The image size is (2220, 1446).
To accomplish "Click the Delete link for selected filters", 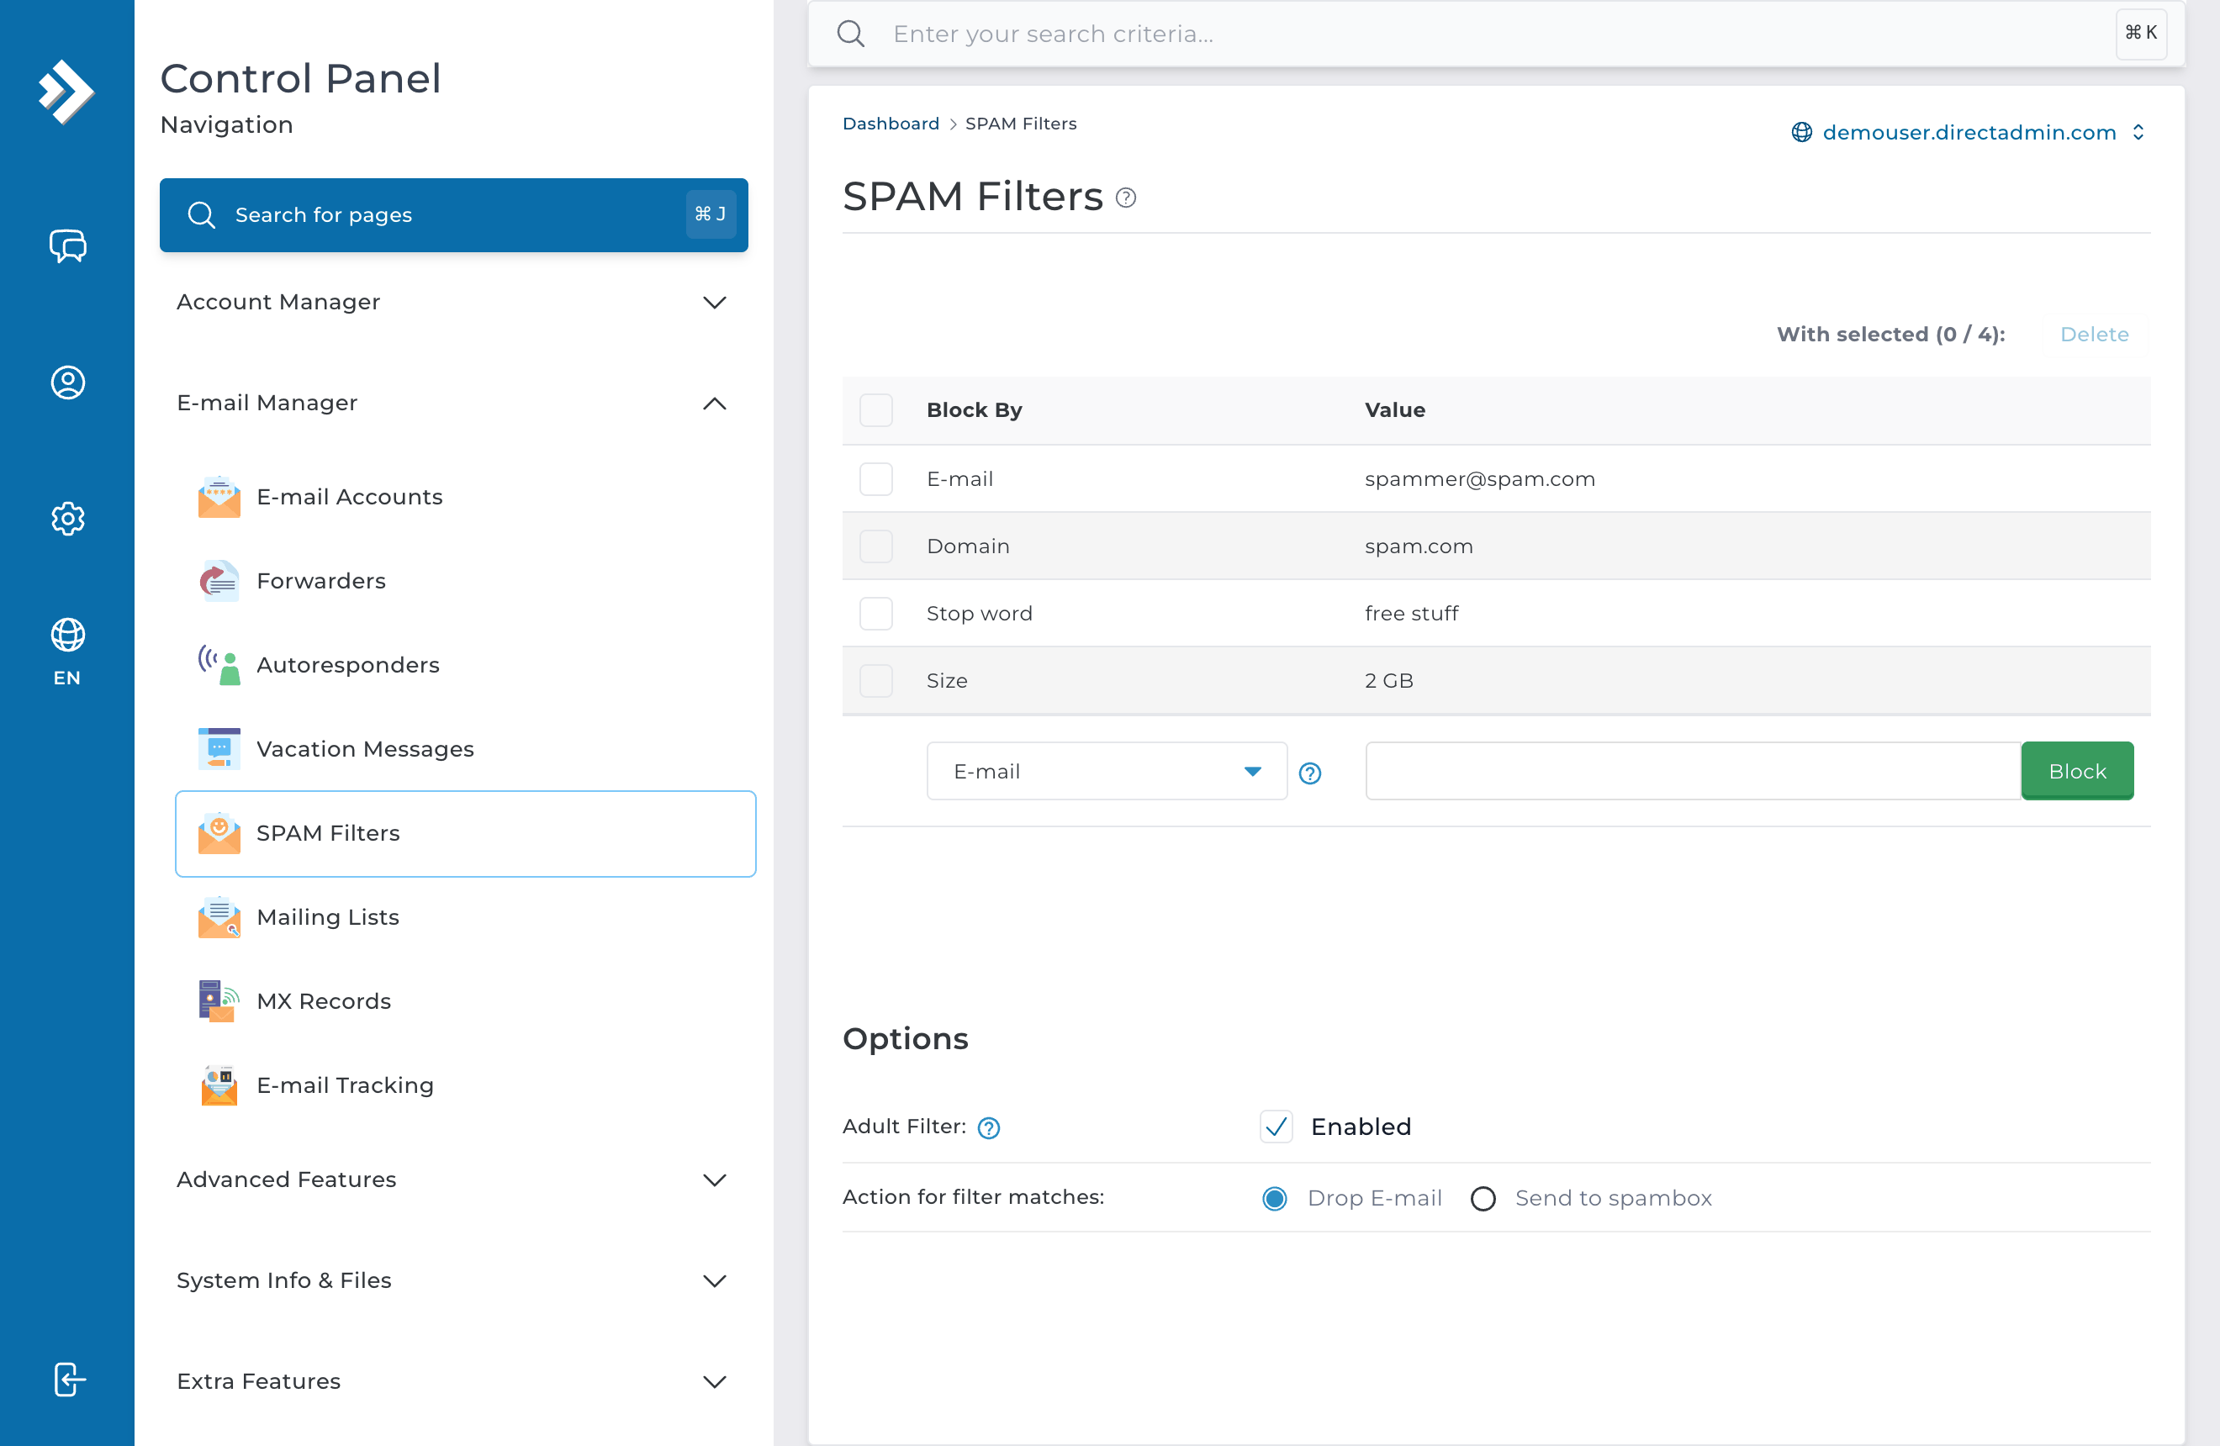I will [2094, 335].
